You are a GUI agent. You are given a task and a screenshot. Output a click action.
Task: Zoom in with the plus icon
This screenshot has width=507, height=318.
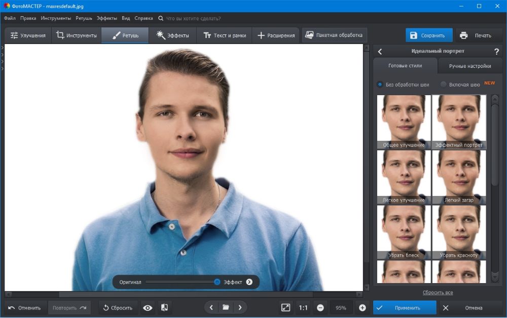point(362,307)
